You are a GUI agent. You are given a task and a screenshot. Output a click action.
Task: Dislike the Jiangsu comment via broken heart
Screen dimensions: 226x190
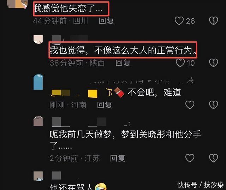(213, 158)
